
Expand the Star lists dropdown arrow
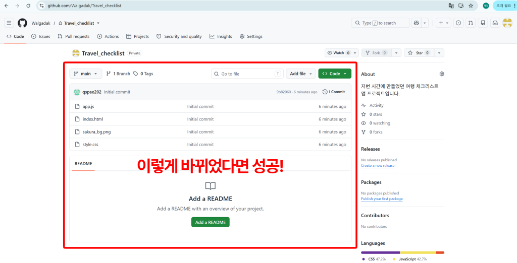tap(439, 53)
